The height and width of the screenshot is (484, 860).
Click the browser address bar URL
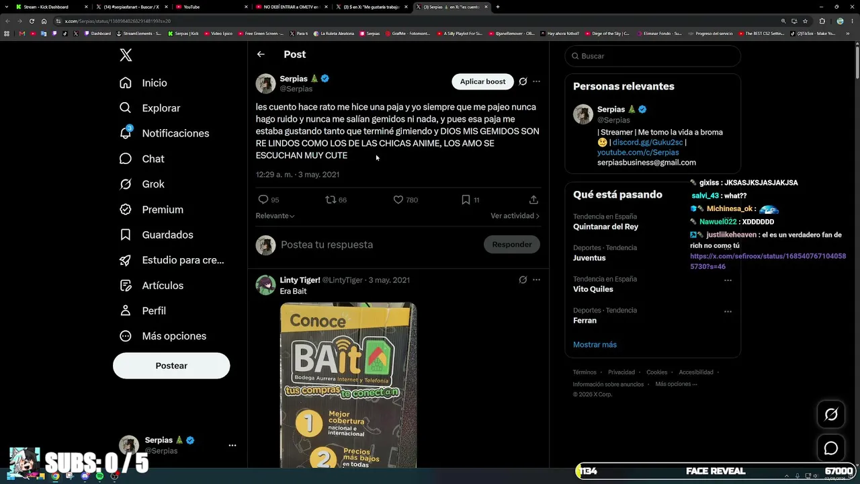pos(118,21)
